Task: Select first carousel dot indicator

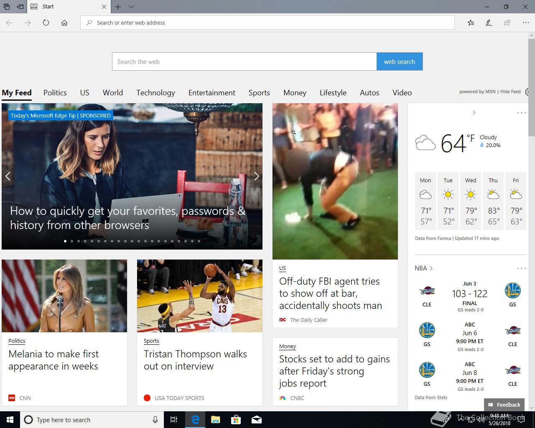Action: (x=65, y=241)
